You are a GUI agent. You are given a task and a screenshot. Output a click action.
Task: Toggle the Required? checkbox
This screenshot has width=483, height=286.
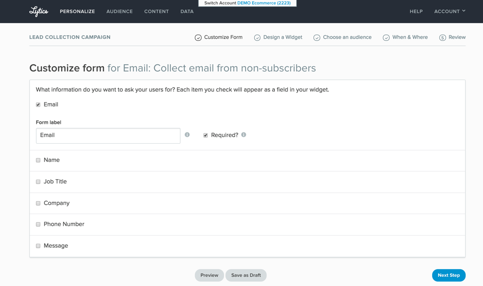(x=205, y=135)
